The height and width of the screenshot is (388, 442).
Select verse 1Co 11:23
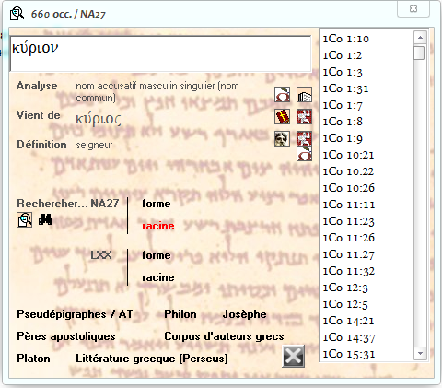point(349,221)
